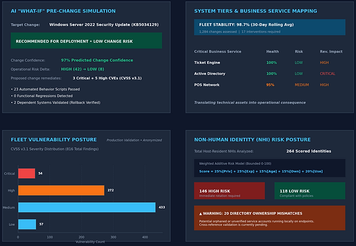This screenshot has height=246, width=356.
Task: Click the CRITICAL revenue impact label
Action: [328, 74]
